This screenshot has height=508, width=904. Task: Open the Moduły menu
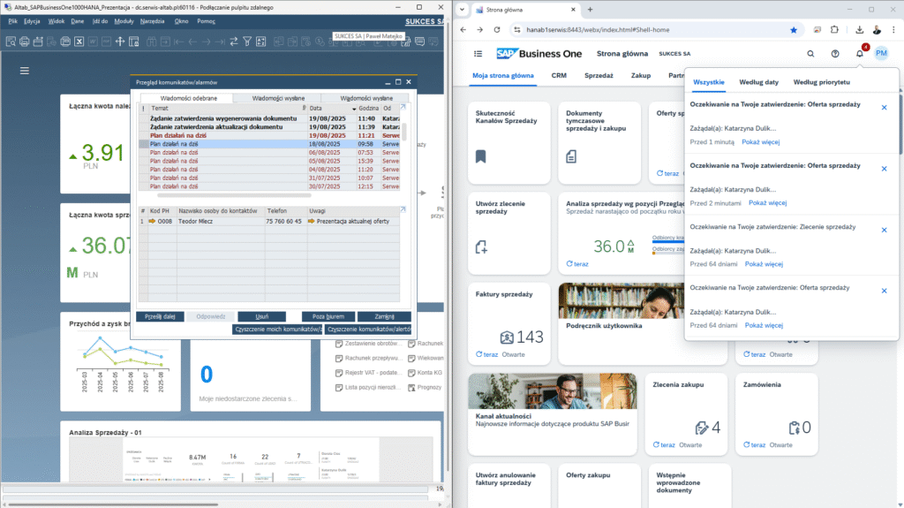124,21
